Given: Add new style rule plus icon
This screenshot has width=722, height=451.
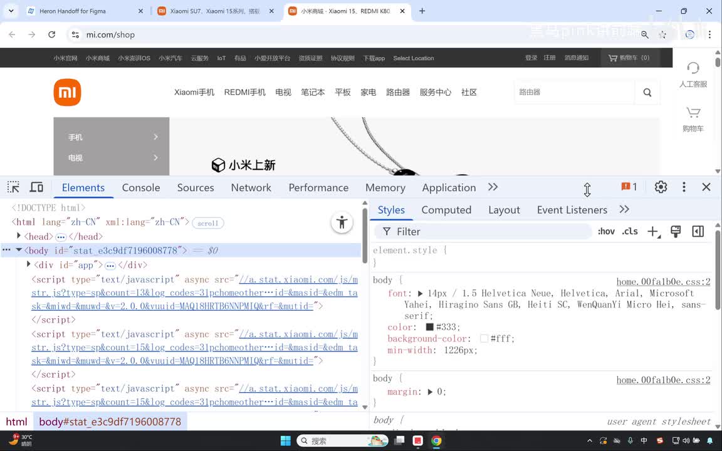Looking at the screenshot, I should pos(654,232).
